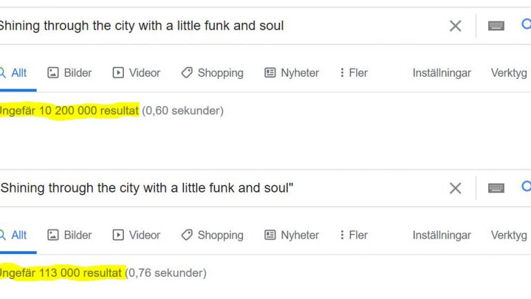The height and width of the screenshot is (299, 531).
Task: Clear the bottom quoted search with X
Action: tap(455, 188)
